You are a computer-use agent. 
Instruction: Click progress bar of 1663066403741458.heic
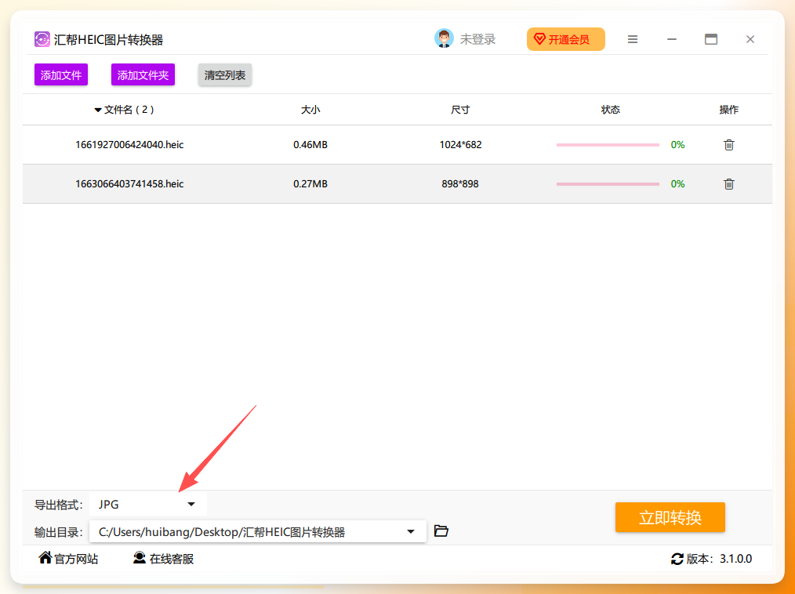(x=608, y=184)
